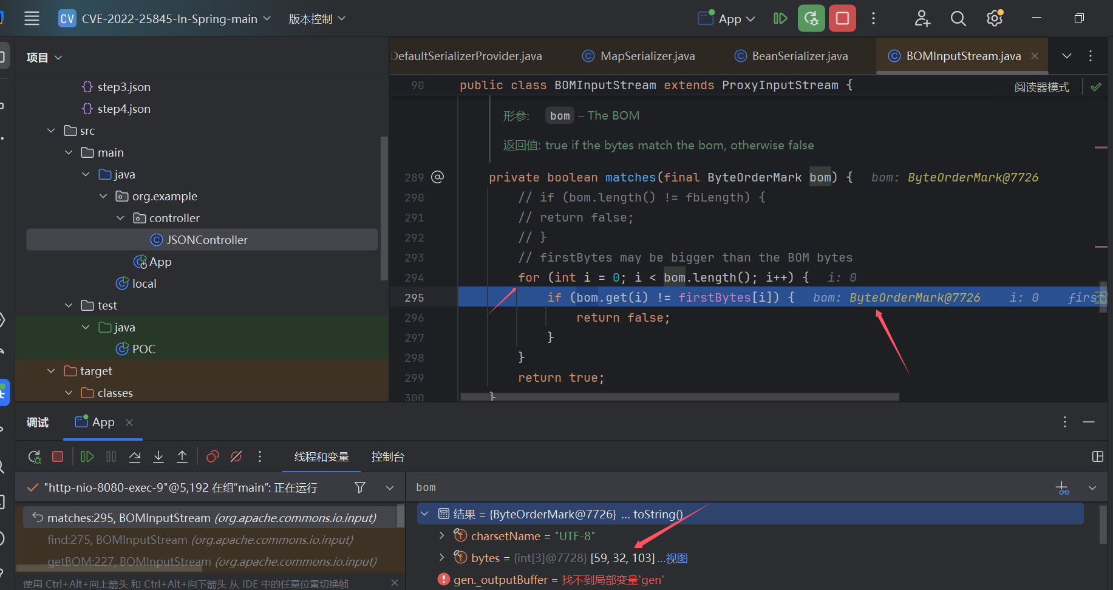
Task: Open View Breakpoints dialog
Action: point(213,456)
